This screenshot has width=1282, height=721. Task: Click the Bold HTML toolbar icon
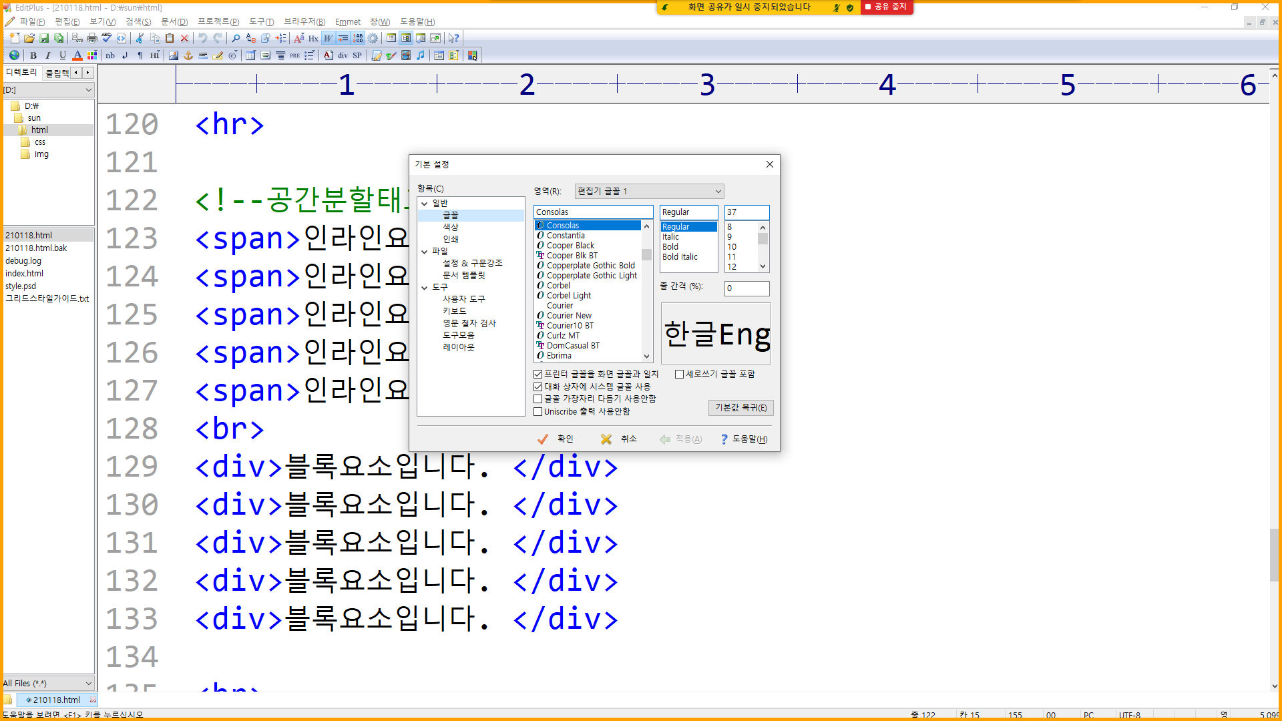33,55
